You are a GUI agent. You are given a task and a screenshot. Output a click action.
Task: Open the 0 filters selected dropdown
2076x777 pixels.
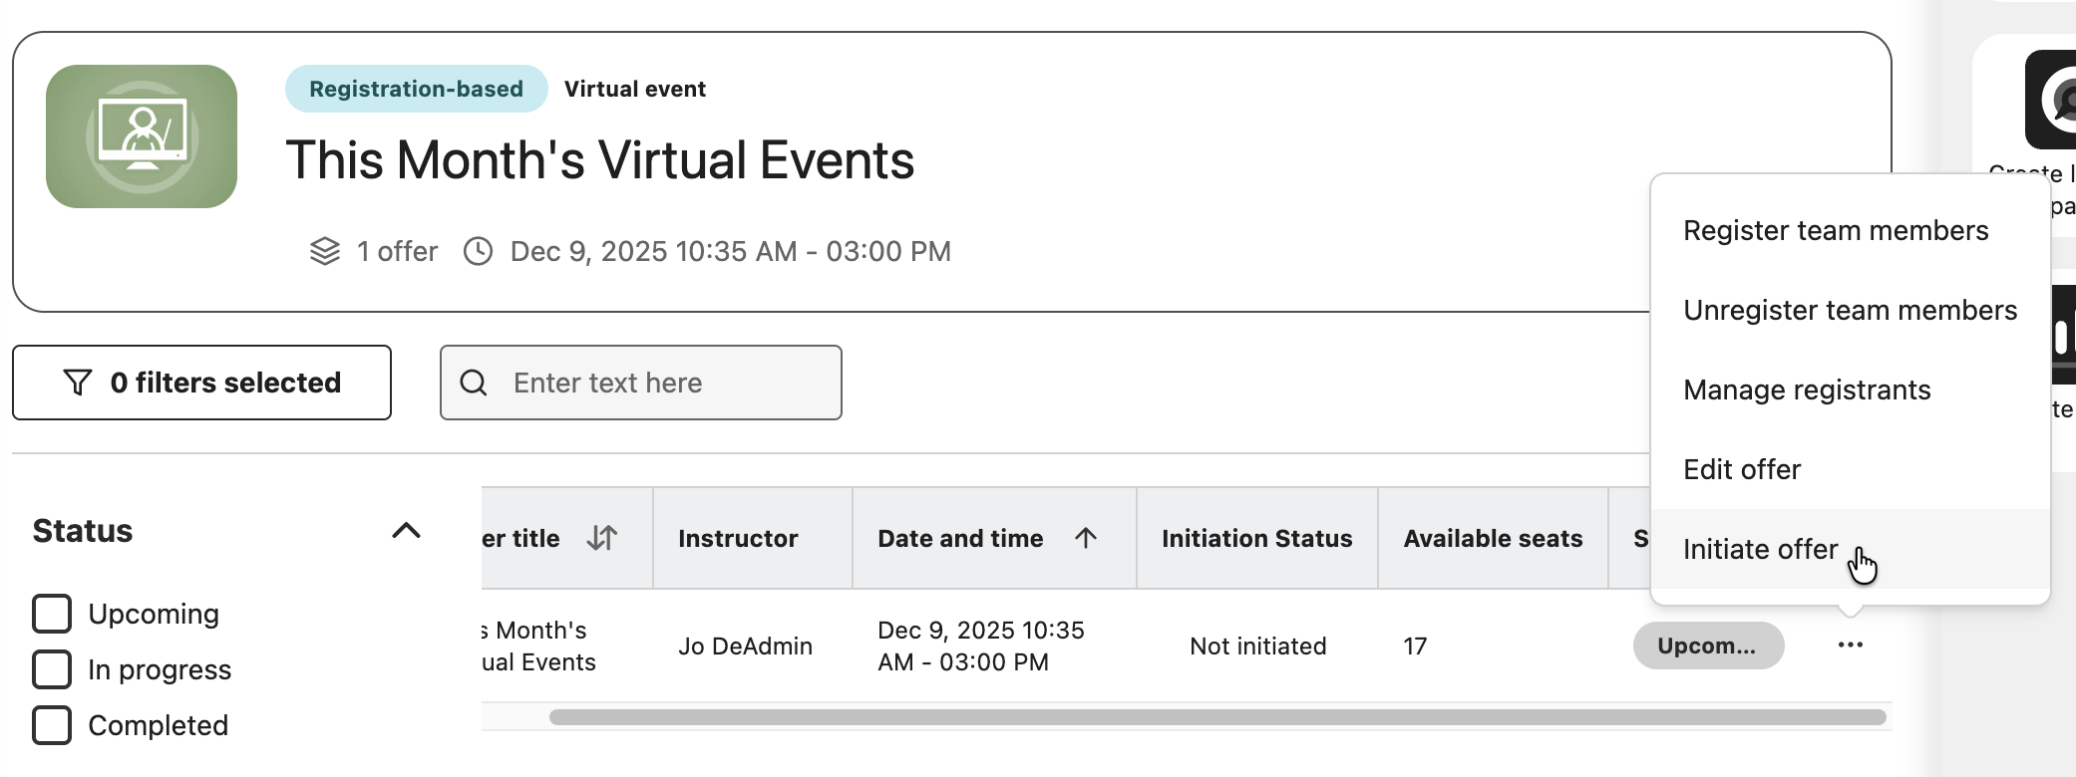[201, 383]
